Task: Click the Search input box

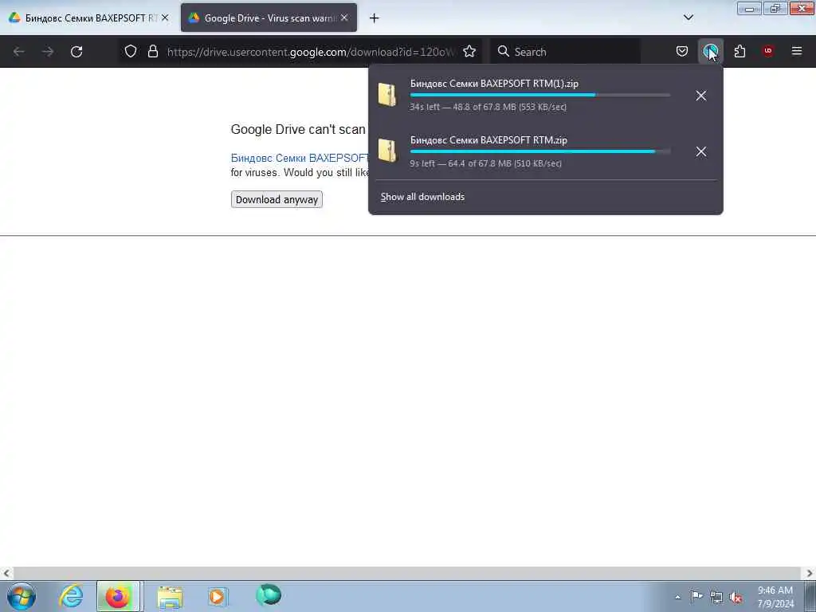Action: 567,52
